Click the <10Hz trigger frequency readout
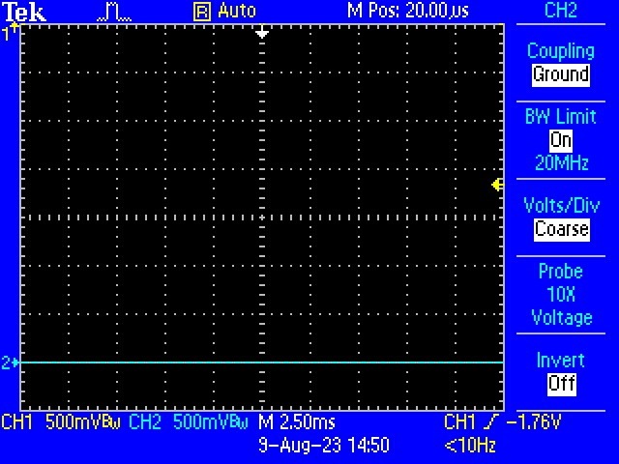Screen dimensions: 619x464 point(470,446)
